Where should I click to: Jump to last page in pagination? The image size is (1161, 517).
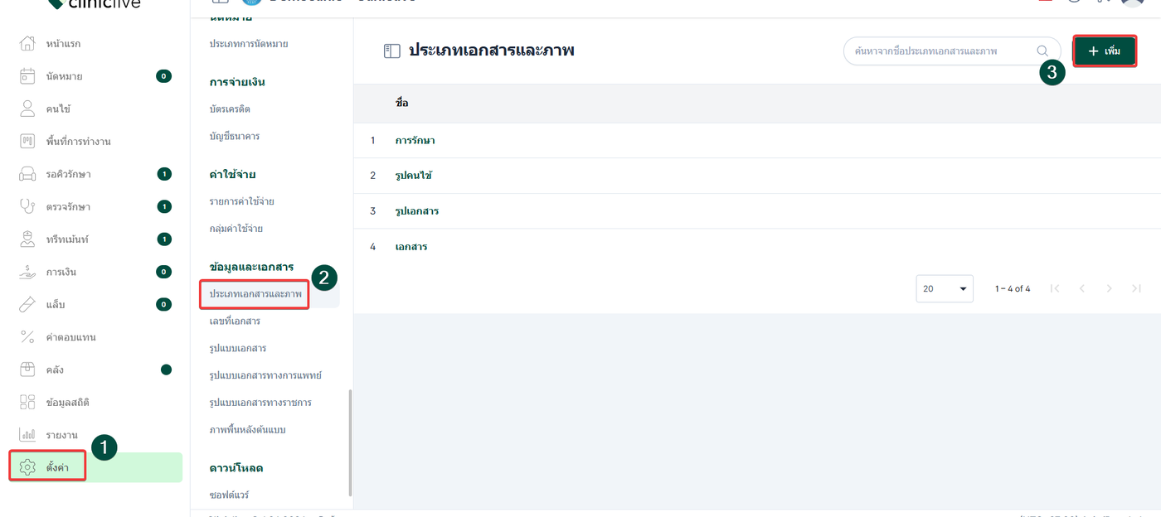[x=1136, y=288]
